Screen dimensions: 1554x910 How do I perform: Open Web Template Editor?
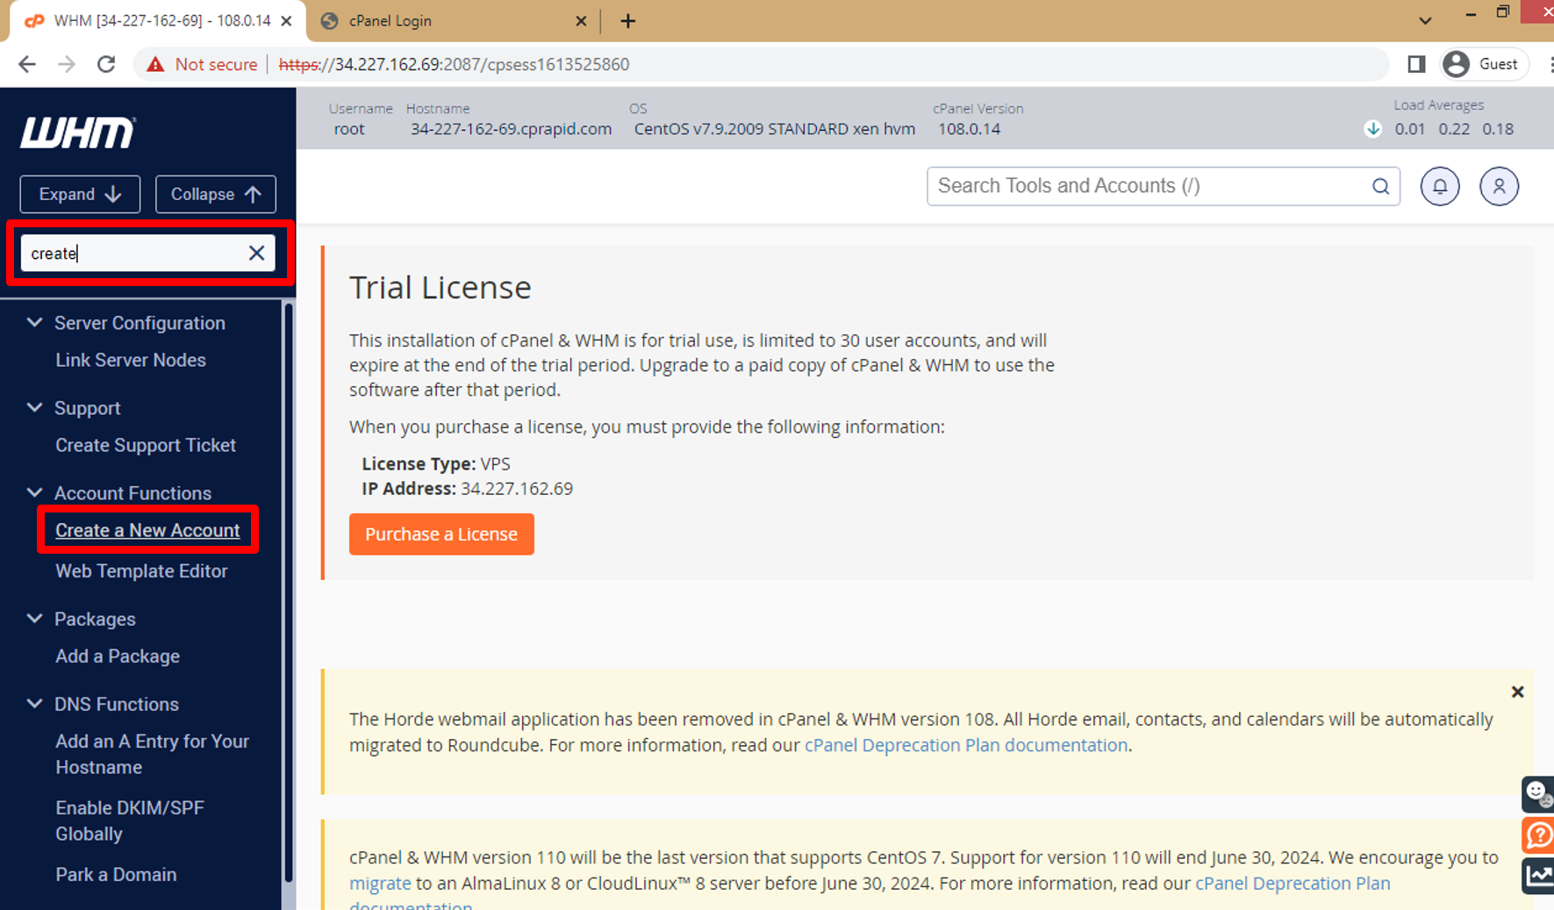pyautogui.click(x=141, y=570)
